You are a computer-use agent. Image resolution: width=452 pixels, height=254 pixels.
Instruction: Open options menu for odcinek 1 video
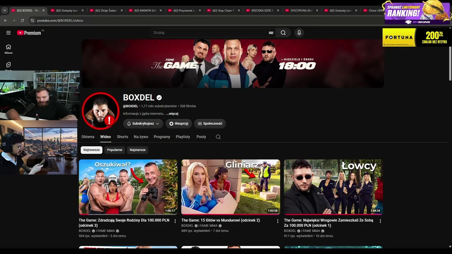point(380,221)
